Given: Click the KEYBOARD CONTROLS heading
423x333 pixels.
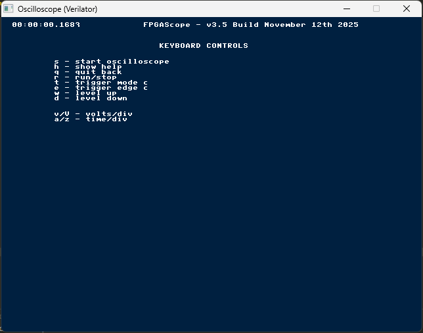Looking at the screenshot, I should click(204, 46).
